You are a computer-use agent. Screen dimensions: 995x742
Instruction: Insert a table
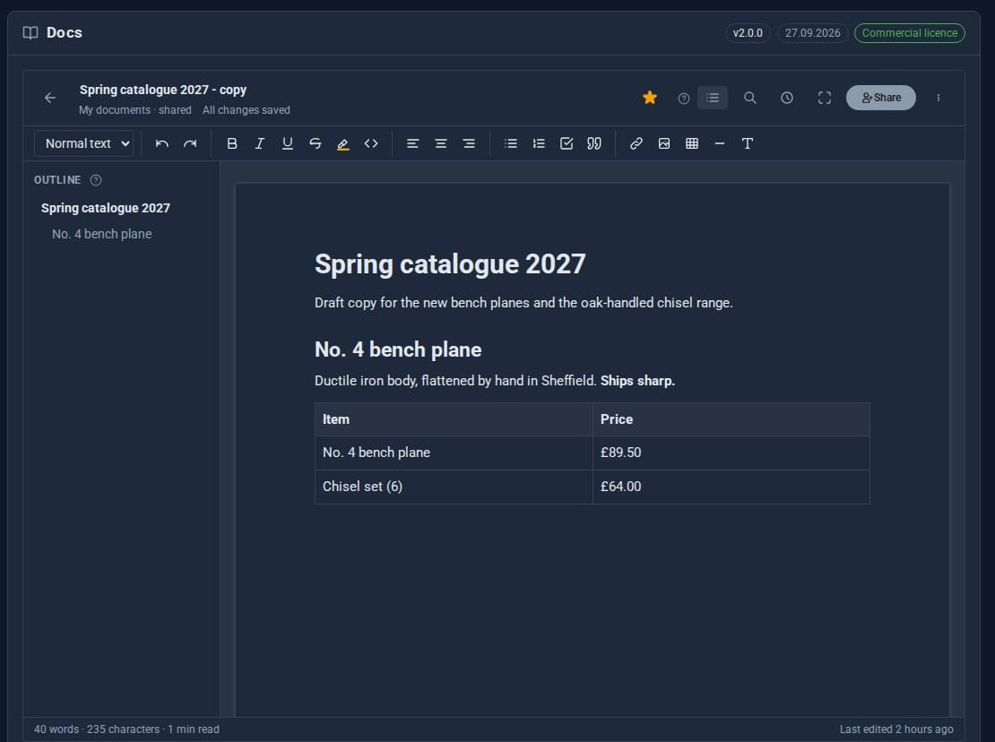pos(692,143)
